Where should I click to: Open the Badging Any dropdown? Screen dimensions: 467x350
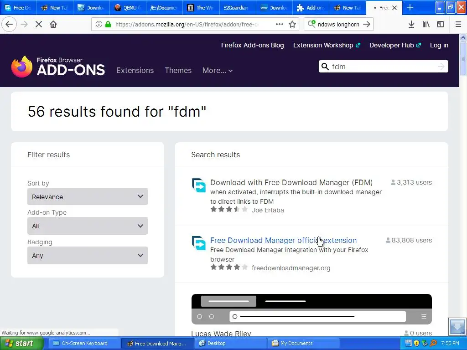[x=88, y=255]
